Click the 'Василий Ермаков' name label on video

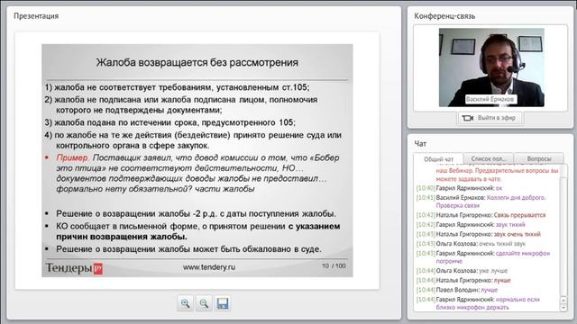pos(490,99)
